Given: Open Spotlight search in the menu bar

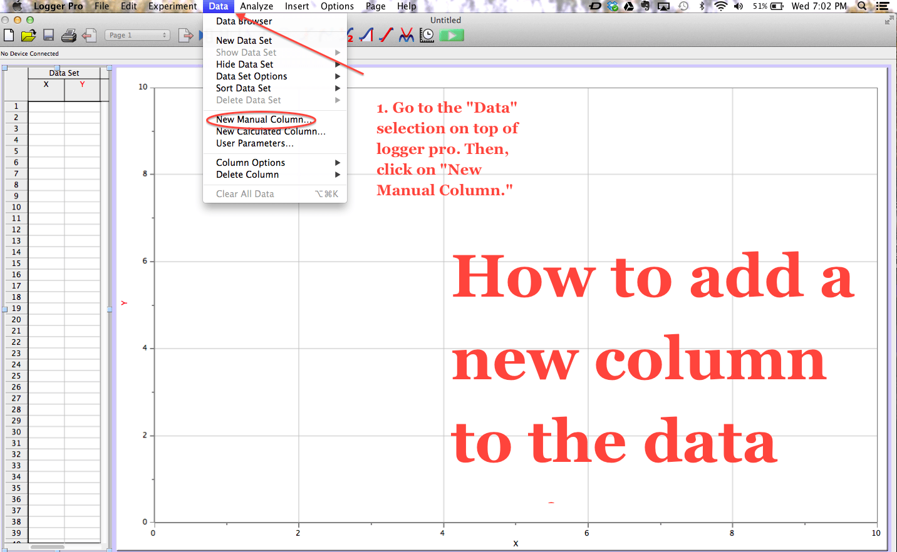Looking at the screenshot, I should point(862,6).
